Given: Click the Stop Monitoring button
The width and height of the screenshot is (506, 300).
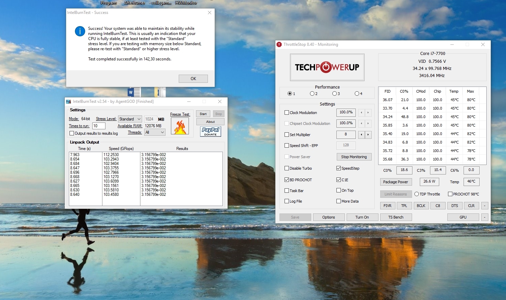Looking at the screenshot, I should tap(354, 157).
